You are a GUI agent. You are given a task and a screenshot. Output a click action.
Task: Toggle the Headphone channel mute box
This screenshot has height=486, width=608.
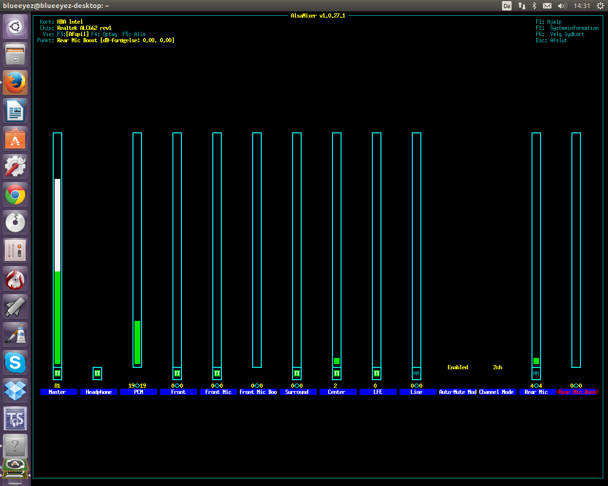(97, 374)
